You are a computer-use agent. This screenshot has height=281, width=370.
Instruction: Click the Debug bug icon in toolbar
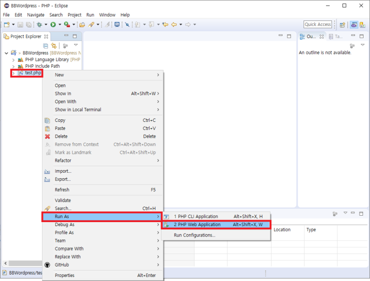[x=39, y=24]
